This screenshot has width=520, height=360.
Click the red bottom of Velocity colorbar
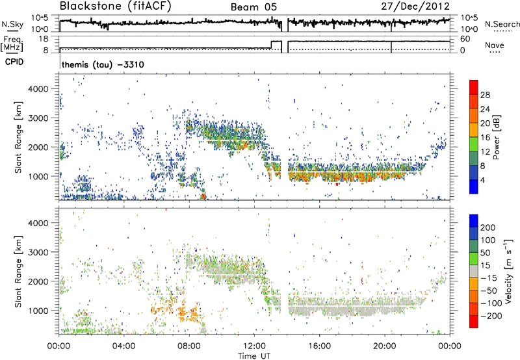(474, 322)
